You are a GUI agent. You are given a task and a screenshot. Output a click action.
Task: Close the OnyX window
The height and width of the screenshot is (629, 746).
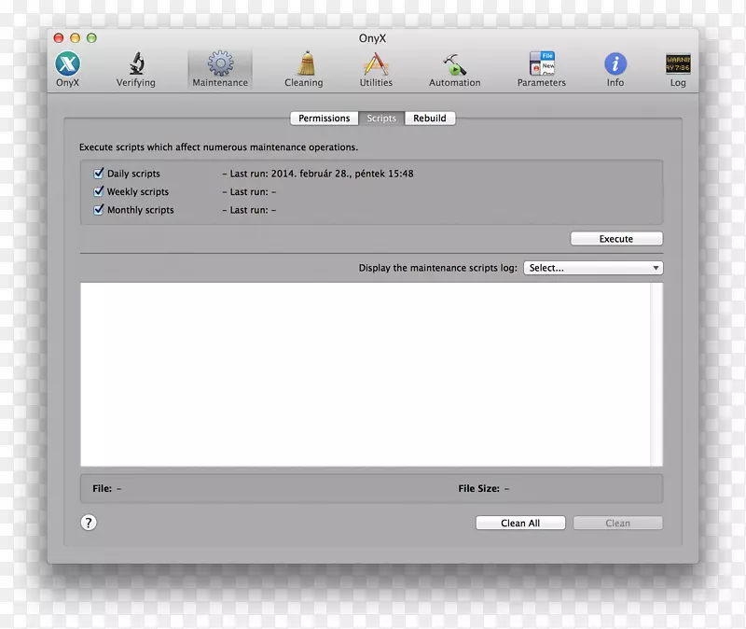pos(59,38)
